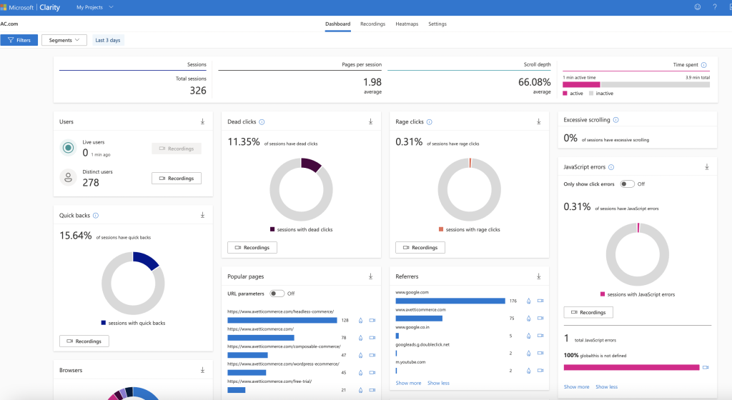Viewport: 732px width, 400px height.
Task: Open recordings for headless-commerce page
Action: coord(372,320)
